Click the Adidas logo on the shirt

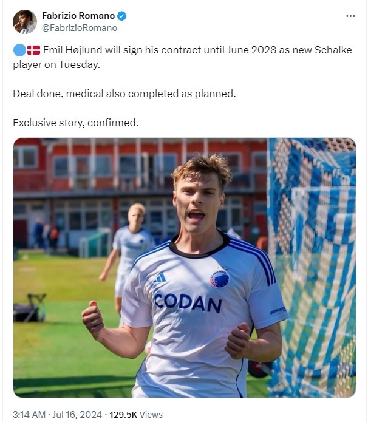tap(160, 278)
